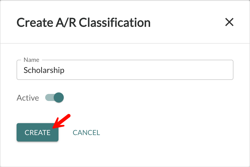This screenshot has width=250, height=167.
Task: Submit the new Scholarship classification
Action: click(37, 132)
